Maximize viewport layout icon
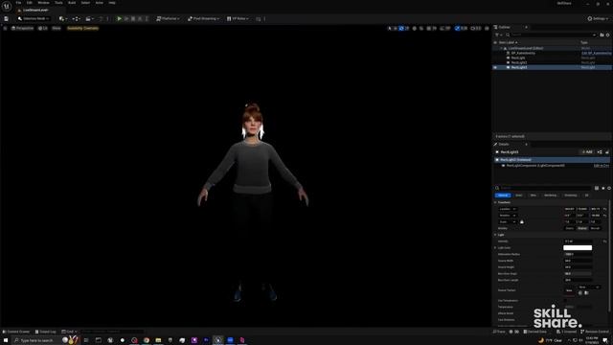The image size is (613, 345). click(487, 29)
